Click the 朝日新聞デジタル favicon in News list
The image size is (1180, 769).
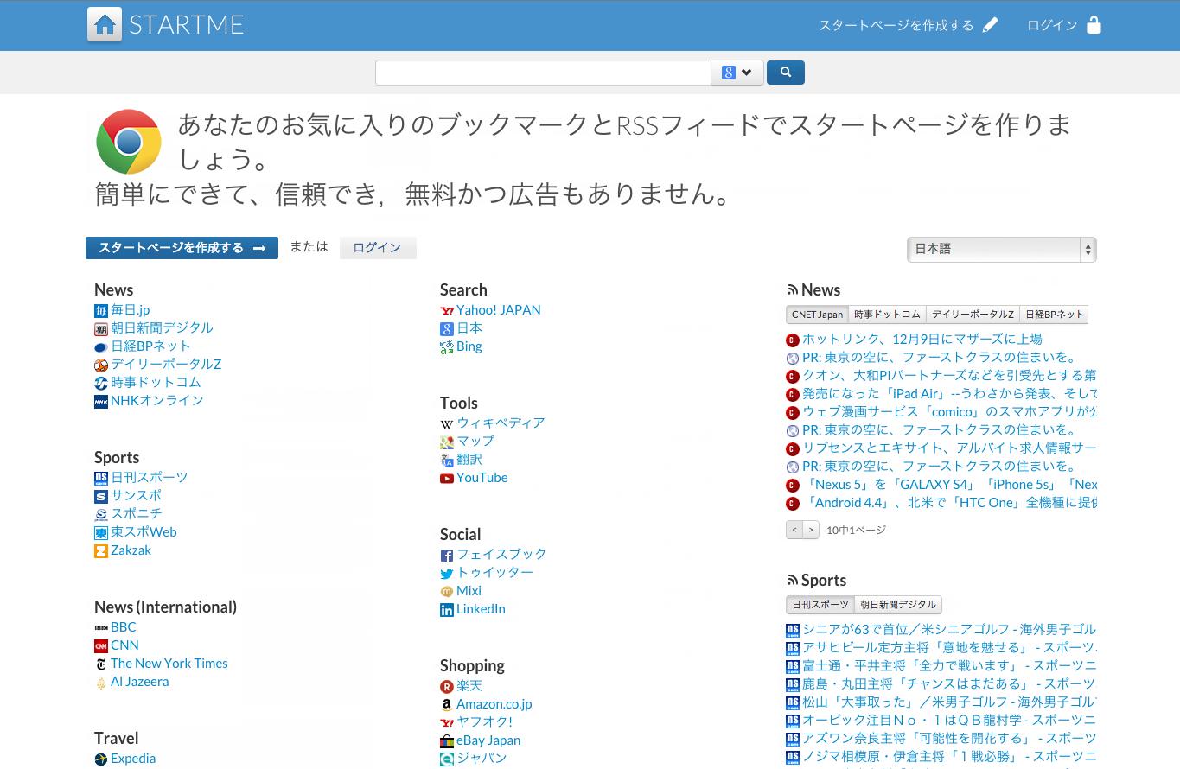pyautogui.click(x=101, y=328)
